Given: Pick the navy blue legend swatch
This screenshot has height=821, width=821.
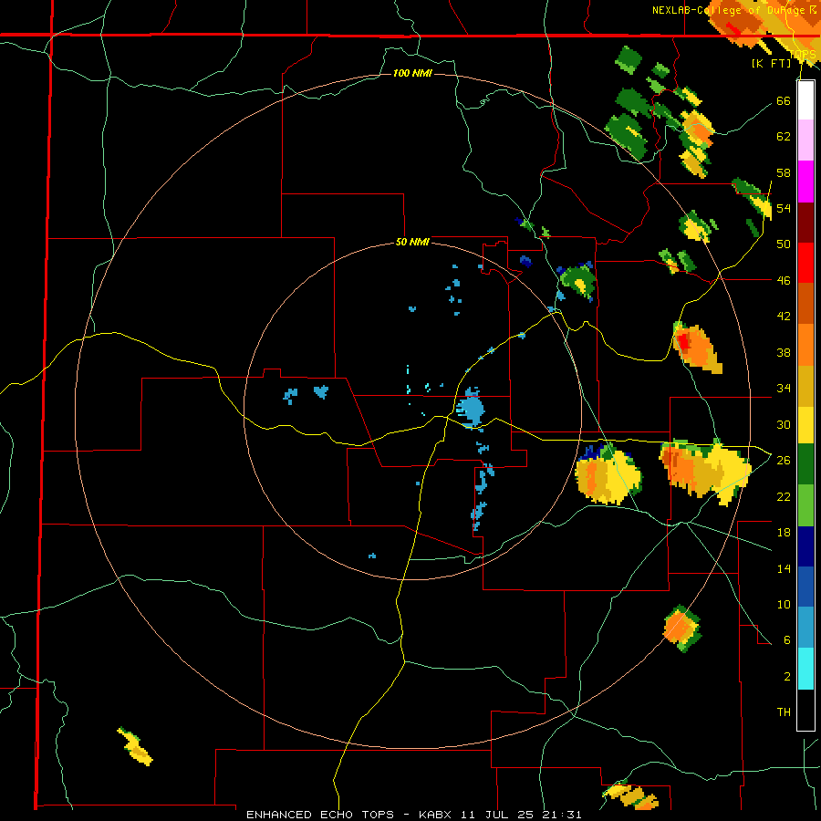Looking at the screenshot, I should pos(805,546).
